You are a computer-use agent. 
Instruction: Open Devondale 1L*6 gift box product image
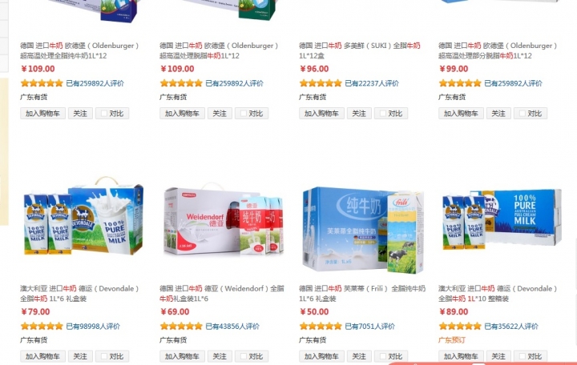[83, 216]
